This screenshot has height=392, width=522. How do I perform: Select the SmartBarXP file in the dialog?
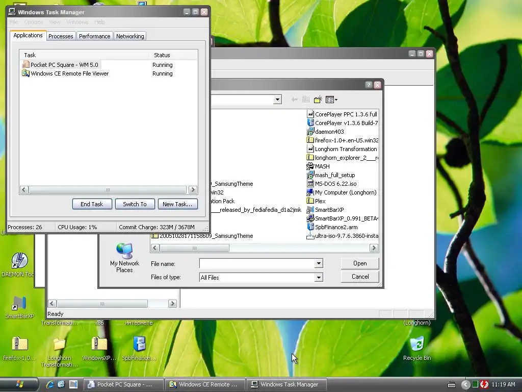pos(325,209)
